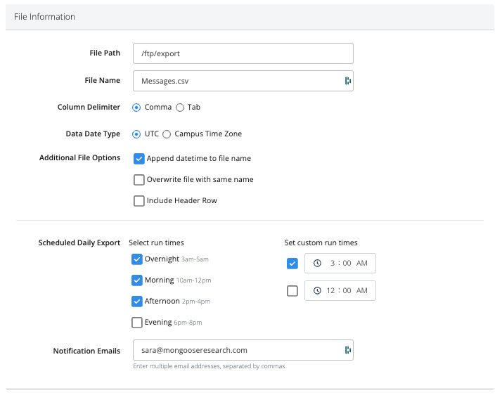The image size is (502, 395).
Task: Click into the File Path field
Action: click(243, 53)
